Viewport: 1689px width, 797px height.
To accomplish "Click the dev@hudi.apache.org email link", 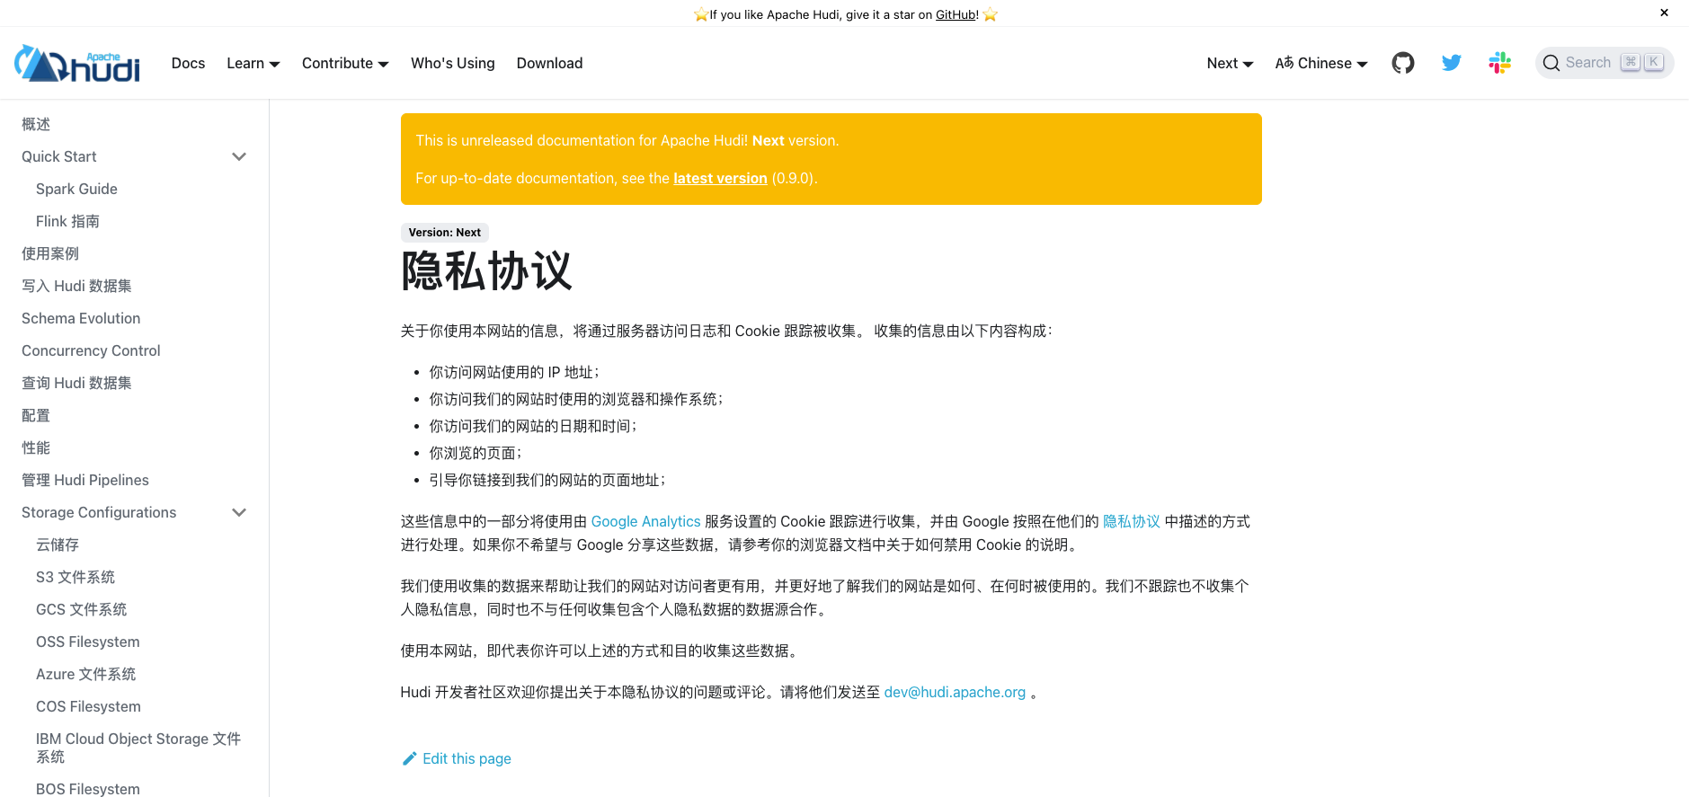I will [955, 692].
